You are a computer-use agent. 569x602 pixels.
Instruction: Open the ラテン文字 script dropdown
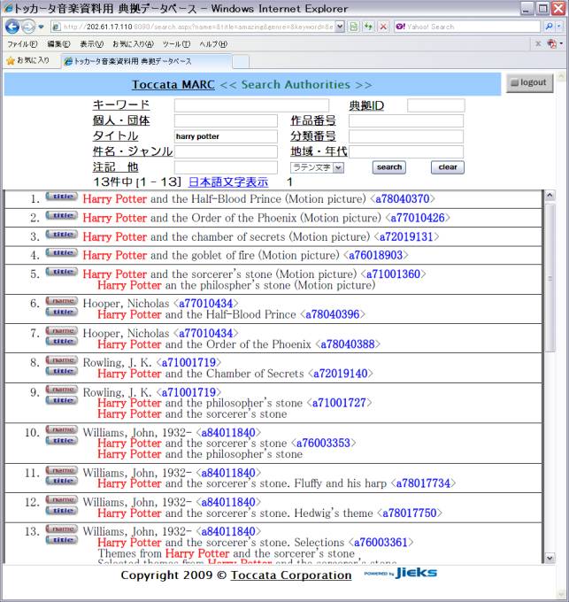coord(317,168)
